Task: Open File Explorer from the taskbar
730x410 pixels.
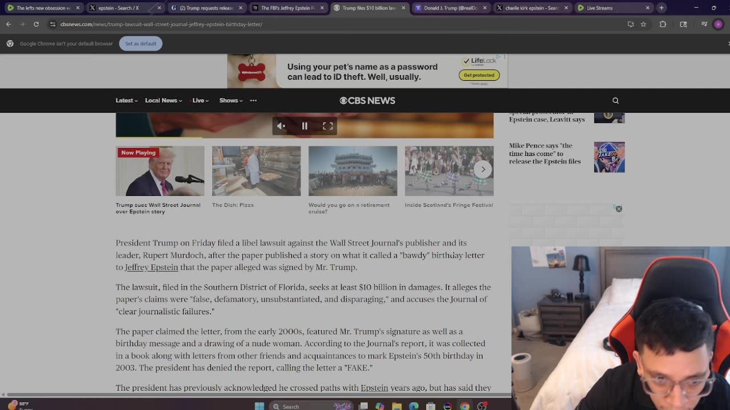Action: (x=396, y=406)
